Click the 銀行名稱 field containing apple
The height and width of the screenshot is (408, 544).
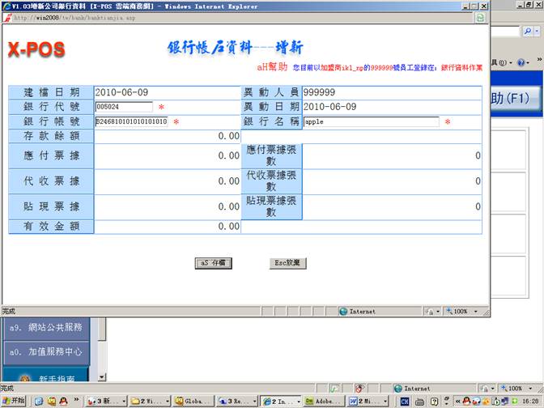(371, 121)
